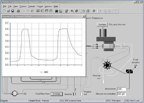The height and width of the screenshot is (103, 144).
Task: Open the table view toolbar icon
Action: point(47,11)
